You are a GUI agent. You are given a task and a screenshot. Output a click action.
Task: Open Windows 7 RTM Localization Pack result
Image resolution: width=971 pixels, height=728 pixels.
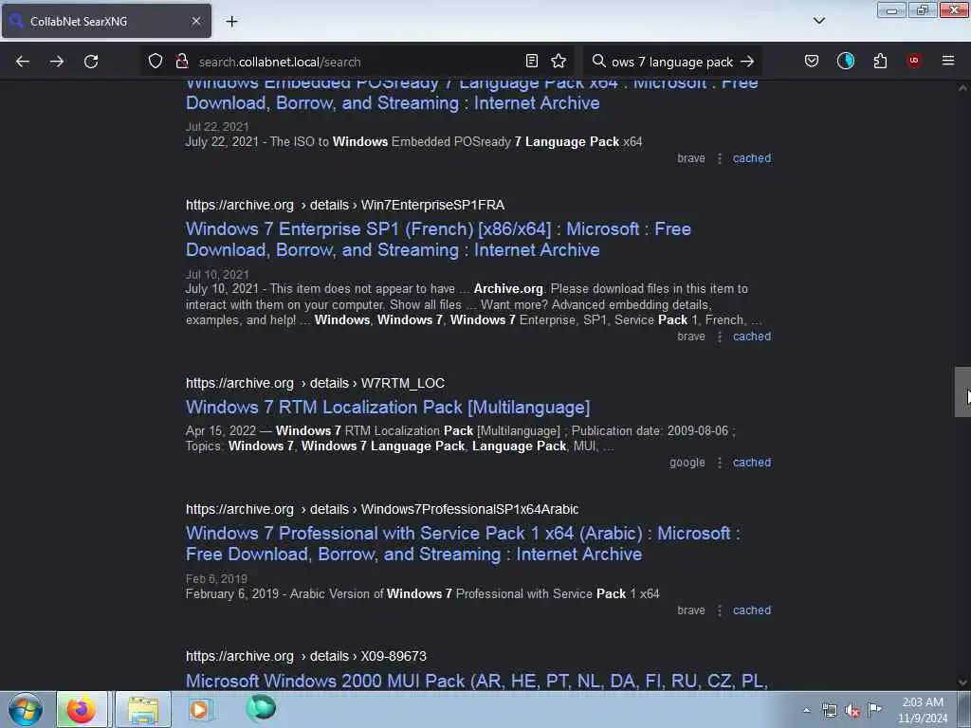click(x=388, y=408)
